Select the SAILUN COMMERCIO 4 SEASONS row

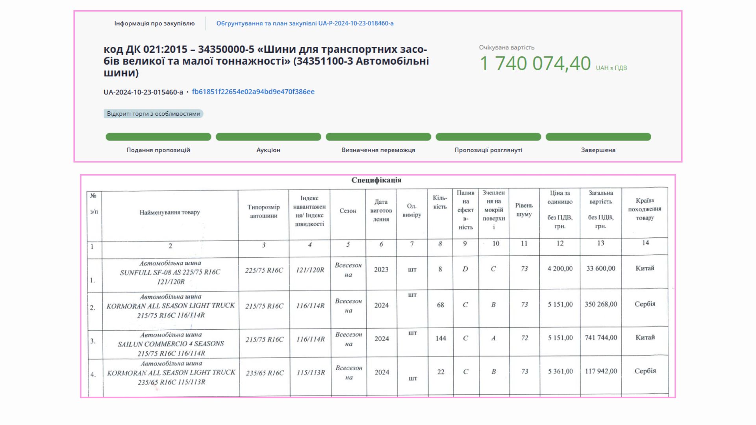click(x=171, y=344)
